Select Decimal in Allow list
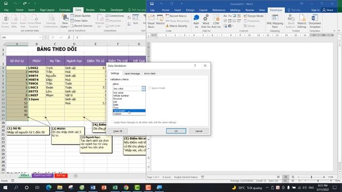Viewport: 342px width, 192px height. tap(129, 99)
